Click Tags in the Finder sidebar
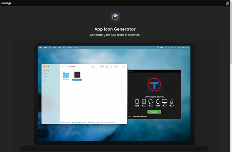 pos(44,80)
